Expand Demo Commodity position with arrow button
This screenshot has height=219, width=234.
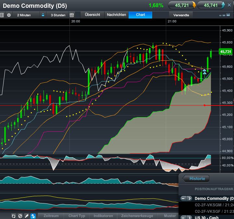(190, 199)
